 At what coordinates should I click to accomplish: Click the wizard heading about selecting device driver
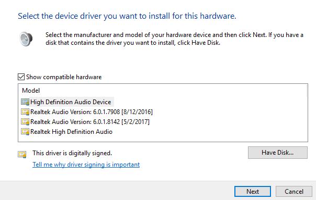[x=127, y=16]
